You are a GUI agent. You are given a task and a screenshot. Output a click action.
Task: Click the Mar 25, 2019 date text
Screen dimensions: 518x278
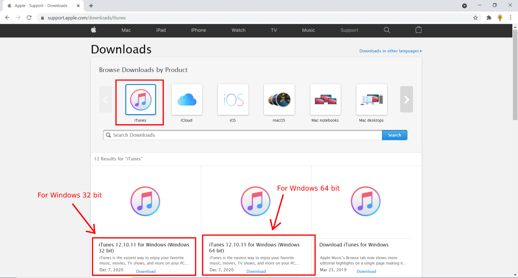(x=333, y=270)
